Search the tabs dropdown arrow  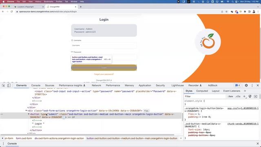(258, 7)
